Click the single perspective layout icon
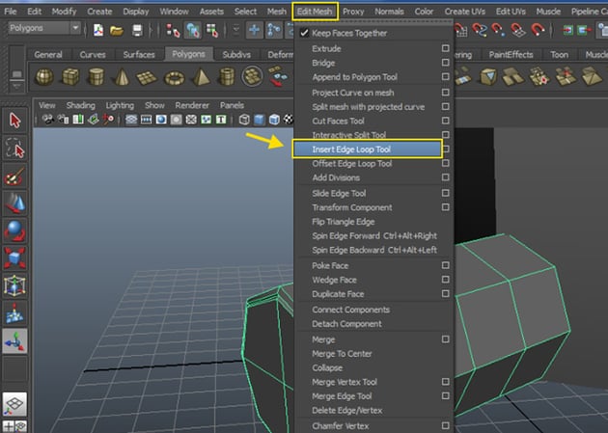This screenshot has height=433, width=608. [x=14, y=404]
